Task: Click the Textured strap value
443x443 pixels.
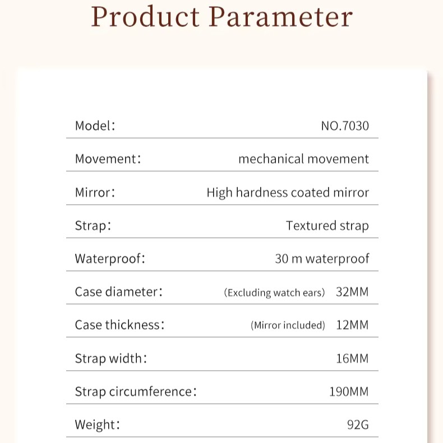Action: click(327, 226)
